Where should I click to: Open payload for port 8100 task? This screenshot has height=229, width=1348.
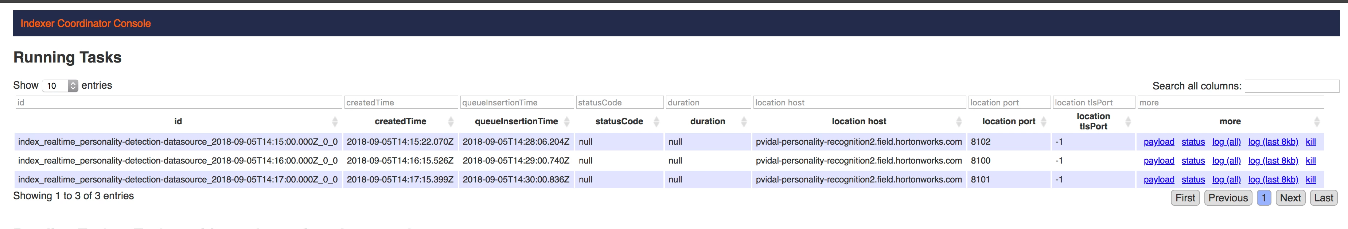coord(1158,161)
